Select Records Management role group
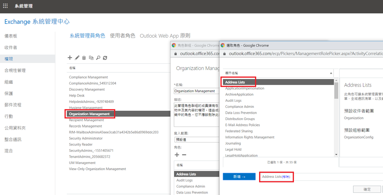383x195 pixels. click(86, 126)
